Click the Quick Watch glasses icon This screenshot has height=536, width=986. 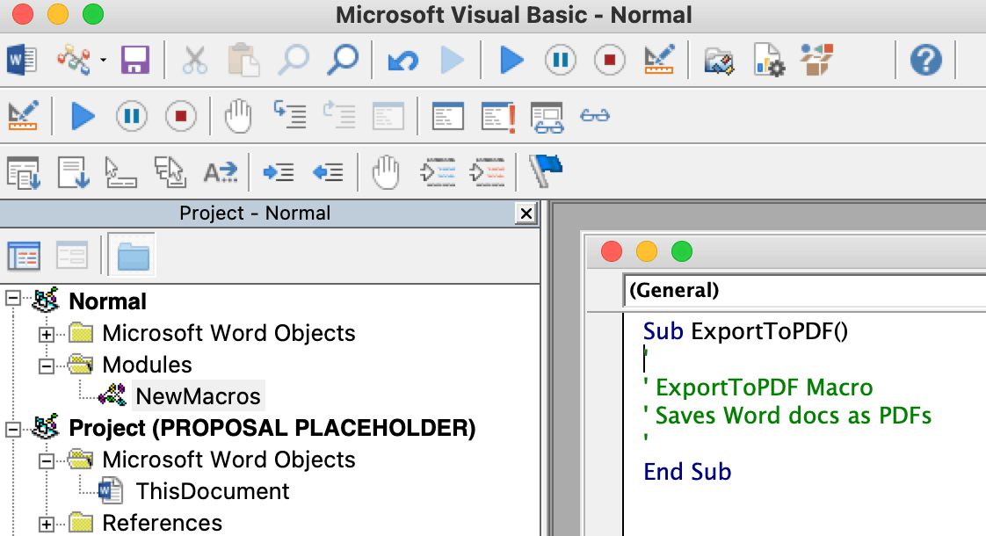pos(595,115)
